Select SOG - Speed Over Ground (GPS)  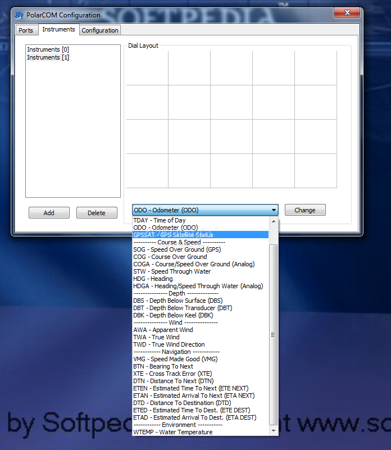[x=201, y=249]
